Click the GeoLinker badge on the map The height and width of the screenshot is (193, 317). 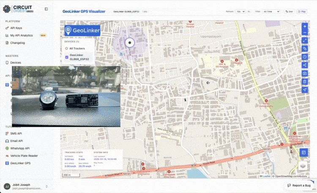(82, 30)
